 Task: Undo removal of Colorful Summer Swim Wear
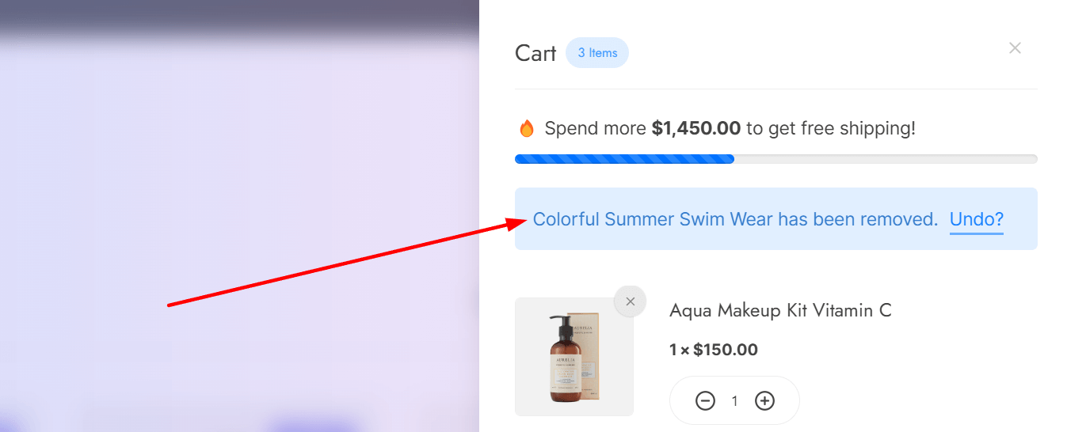point(976,219)
